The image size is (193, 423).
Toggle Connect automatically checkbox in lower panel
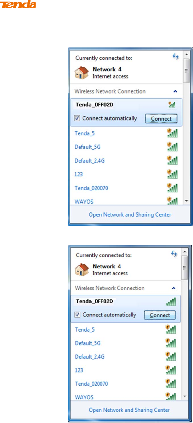(77, 315)
